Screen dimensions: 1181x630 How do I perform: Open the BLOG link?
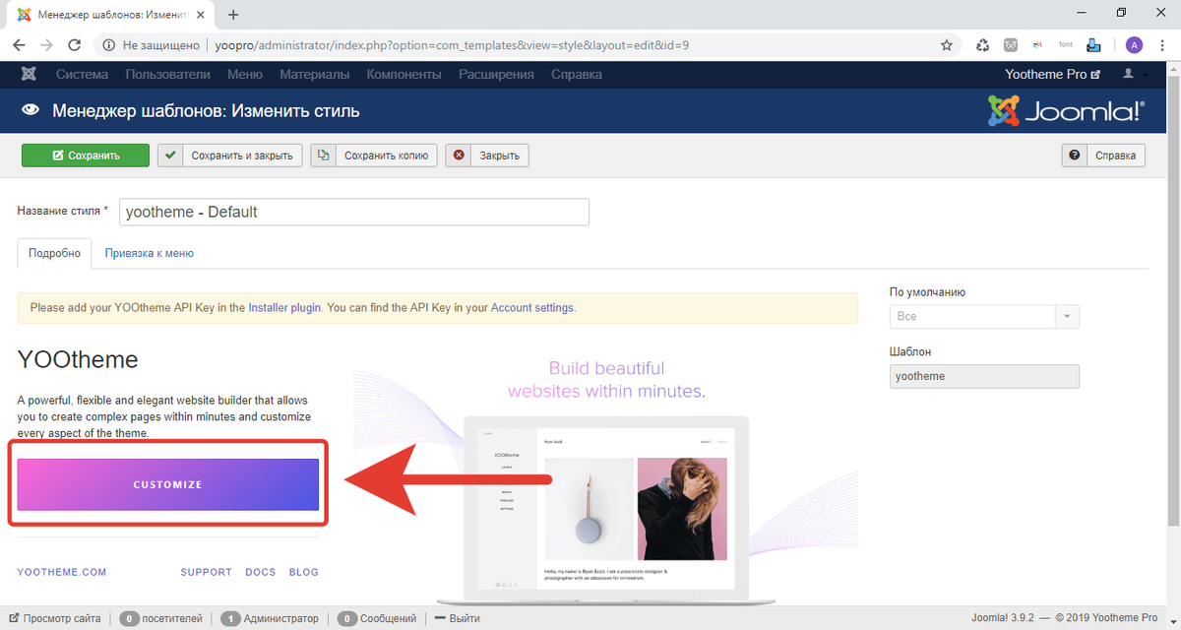304,572
